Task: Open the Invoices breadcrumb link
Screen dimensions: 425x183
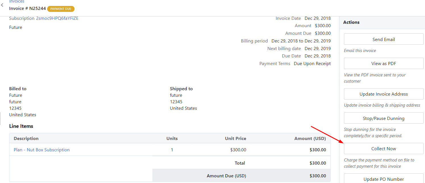Action: [17, 2]
